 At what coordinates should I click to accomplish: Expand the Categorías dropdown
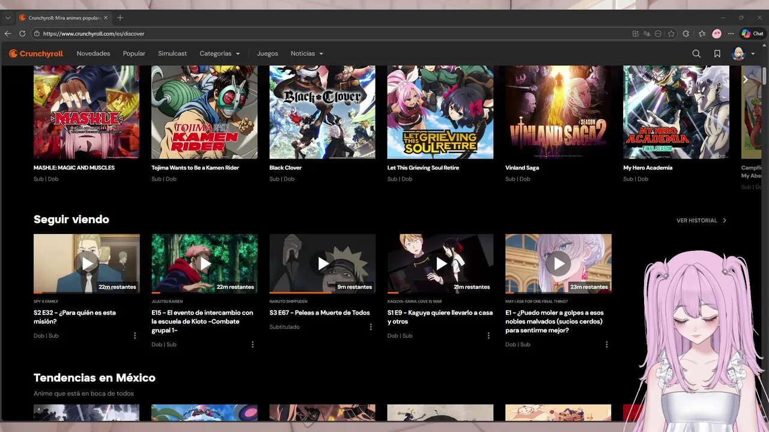(220, 53)
